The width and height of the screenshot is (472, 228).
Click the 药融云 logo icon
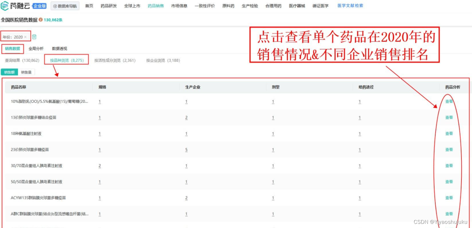tap(5, 6)
